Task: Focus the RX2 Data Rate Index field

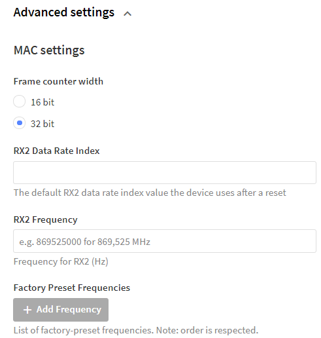Action: [x=165, y=172]
